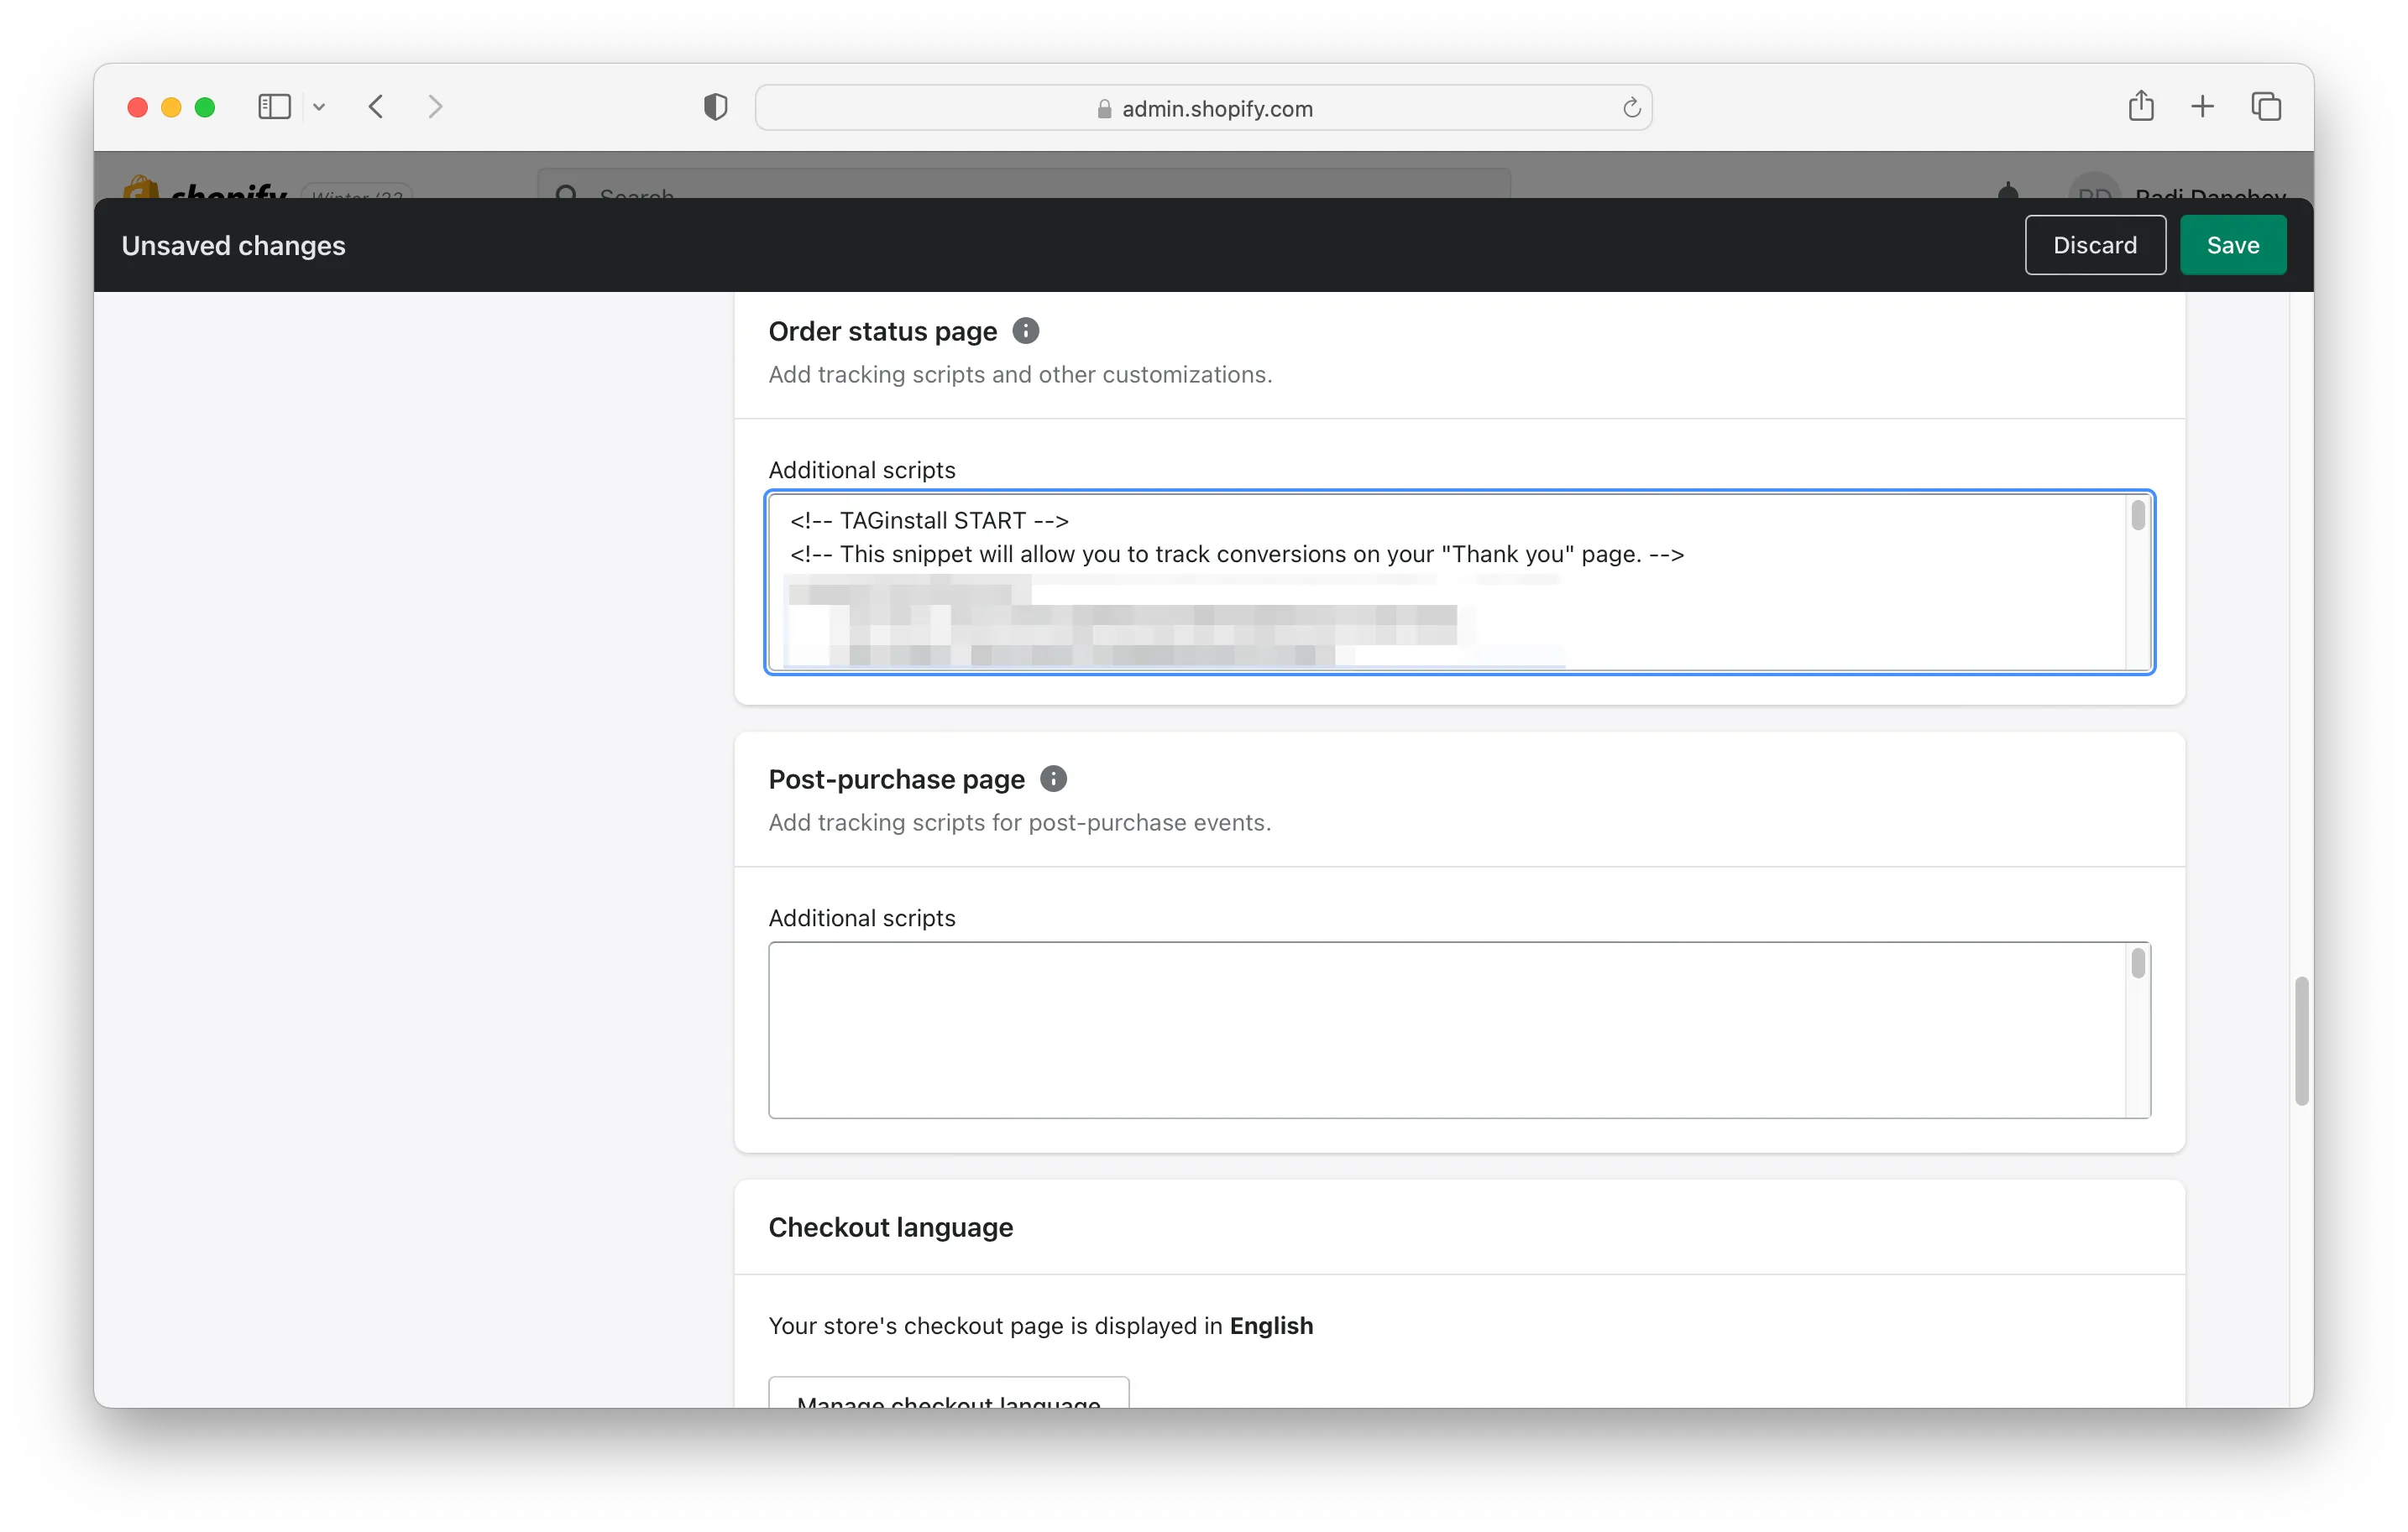This screenshot has width=2408, height=1532.
Task: Click the browser forward arrow
Action: point(435,107)
